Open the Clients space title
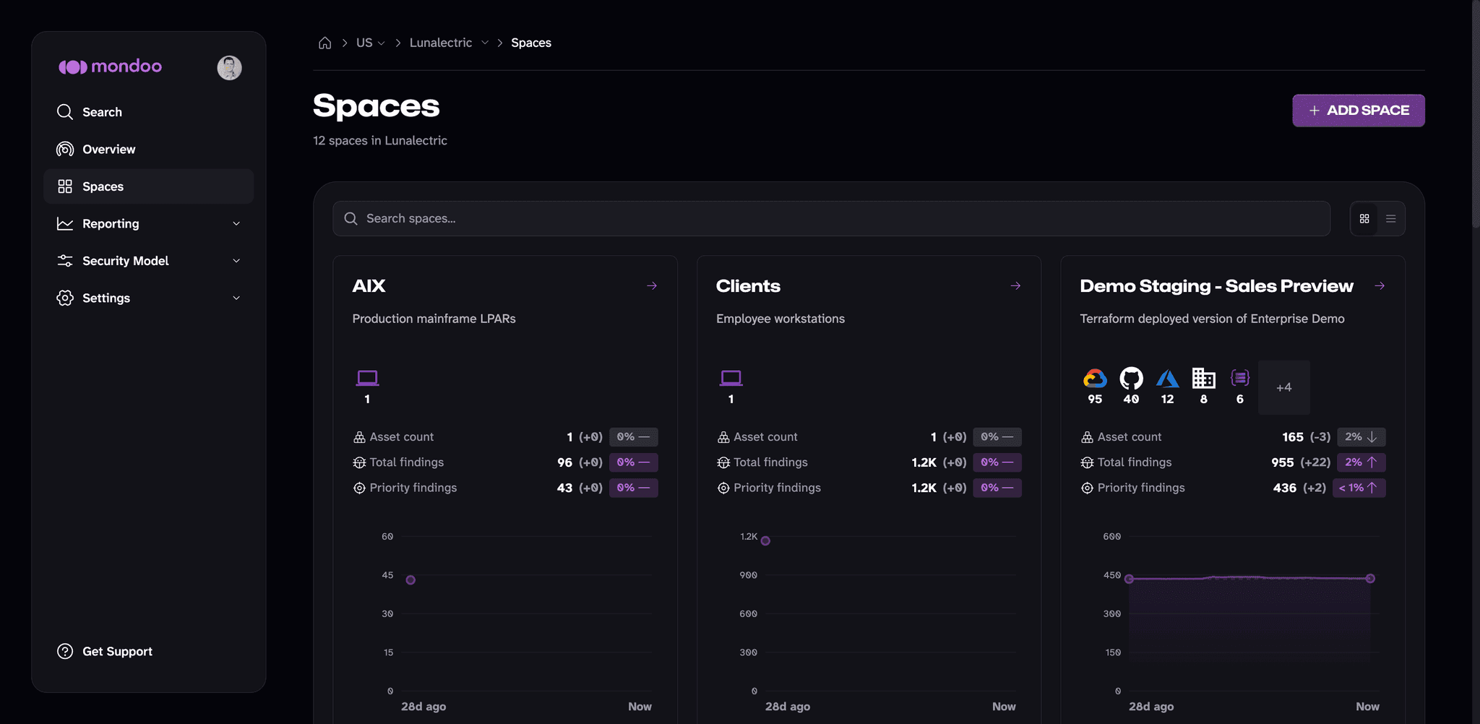The width and height of the screenshot is (1480, 724). pyautogui.click(x=748, y=286)
